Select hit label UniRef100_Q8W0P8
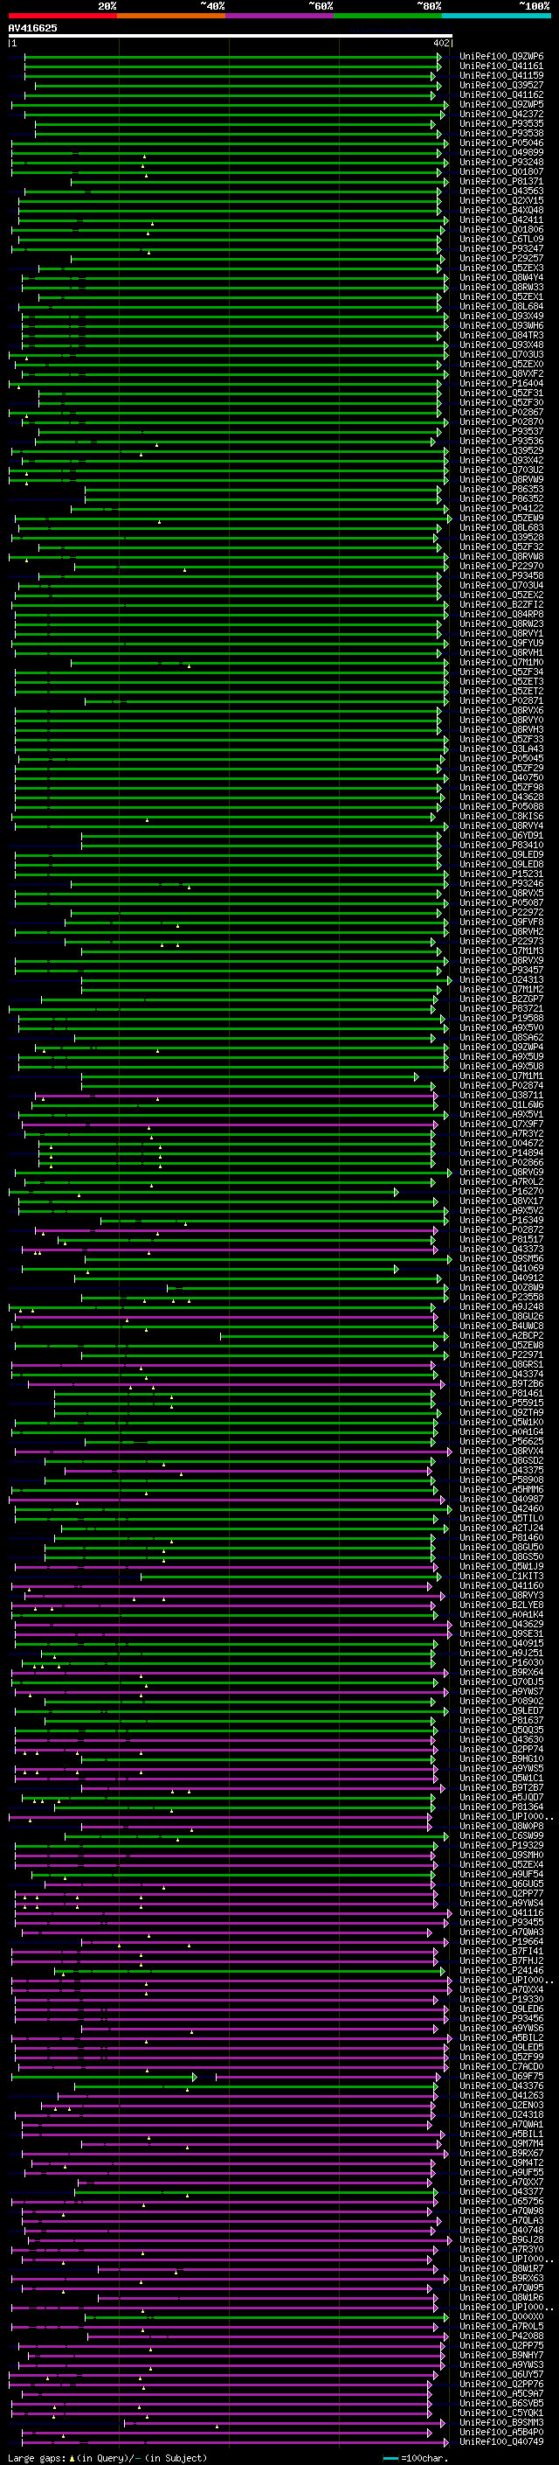Viewport: 559px width, 2465px height. tap(501, 1826)
